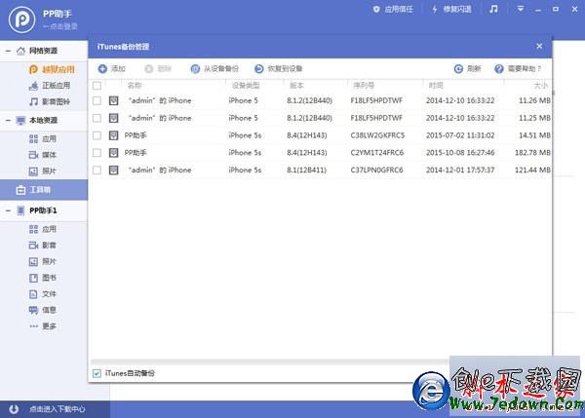Sort by the 时间 column header
This screenshot has height=418, width=585.
click(436, 86)
